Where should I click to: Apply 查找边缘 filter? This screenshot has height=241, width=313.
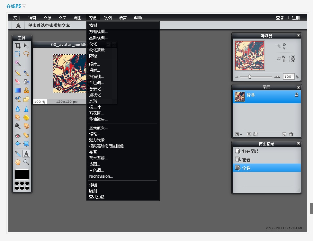122,197
